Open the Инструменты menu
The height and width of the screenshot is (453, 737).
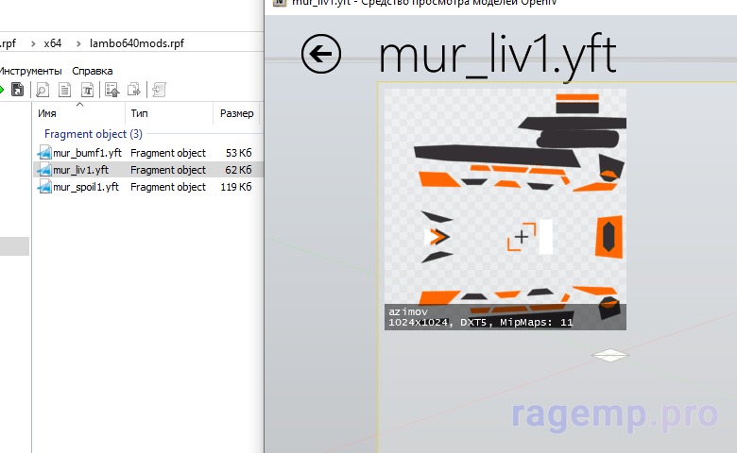pyautogui.click(x=31, y=71)
